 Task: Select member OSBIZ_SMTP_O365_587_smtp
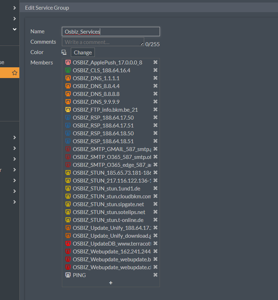click(112, 157)
